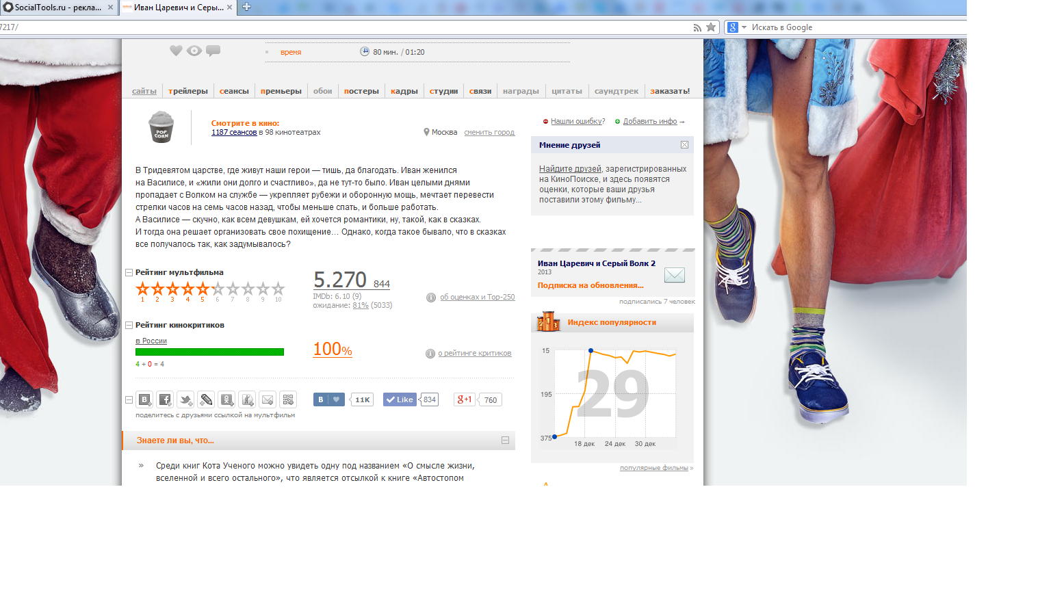This screenshot has width=1051, height=591.
Task: Click the speech bubble comment icon
Action: point(213,51)
